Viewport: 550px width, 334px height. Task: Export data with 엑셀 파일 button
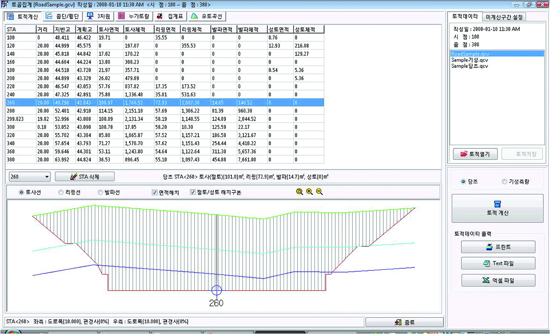click(498, 281)
